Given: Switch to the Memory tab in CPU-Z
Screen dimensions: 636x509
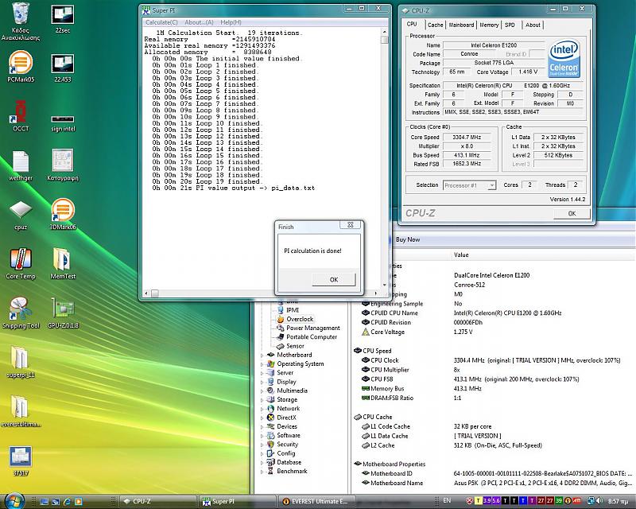Looking at the screenshot, I should (x=489, y=25).
